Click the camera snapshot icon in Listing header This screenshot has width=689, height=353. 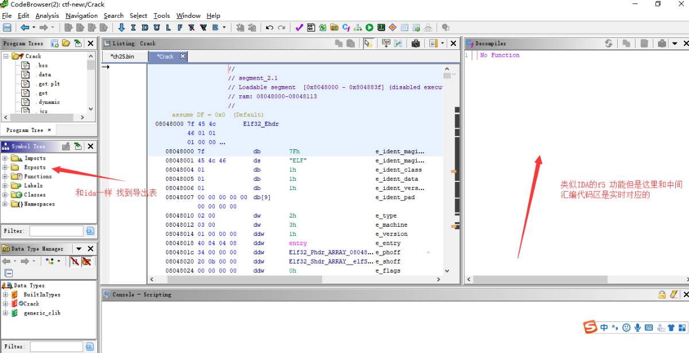(x=416, y=43)
